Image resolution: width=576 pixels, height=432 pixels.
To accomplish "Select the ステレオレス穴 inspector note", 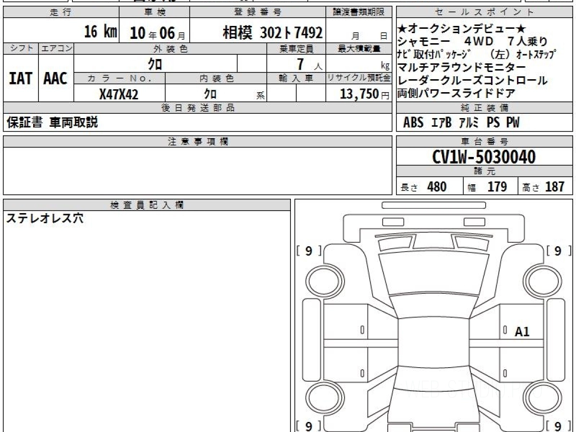I will click(x=45, y=219).
